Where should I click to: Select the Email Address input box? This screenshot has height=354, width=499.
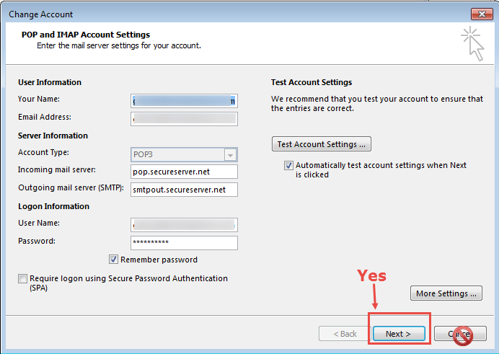point(185,118)
